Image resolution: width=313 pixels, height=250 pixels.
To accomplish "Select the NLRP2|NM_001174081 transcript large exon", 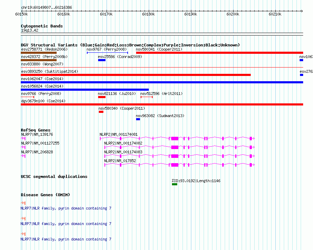I will [x=175, y=139].
